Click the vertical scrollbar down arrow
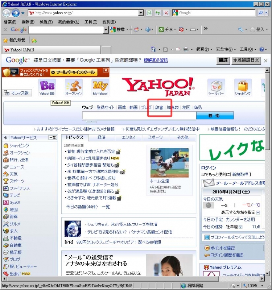The width and height of the screenshot is (272, 290). (x=267, y=274)
